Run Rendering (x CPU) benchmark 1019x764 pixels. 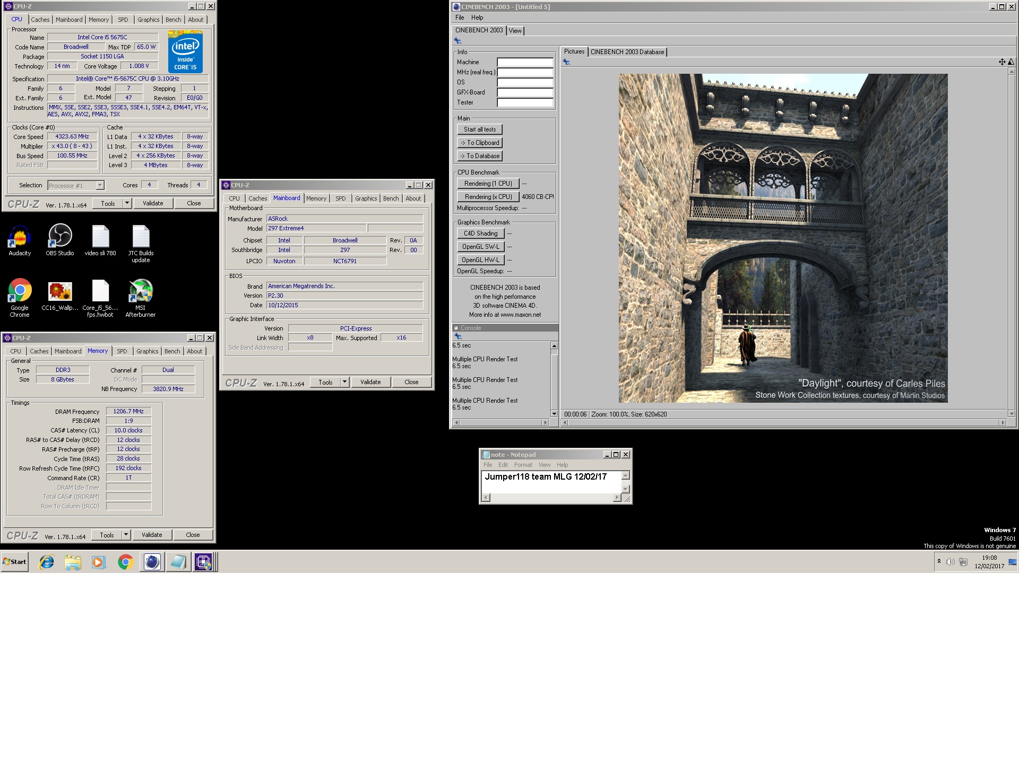[x=488, y=197]
